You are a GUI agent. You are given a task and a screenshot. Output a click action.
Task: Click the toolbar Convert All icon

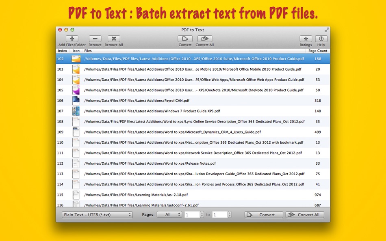[x=204, y=39]
